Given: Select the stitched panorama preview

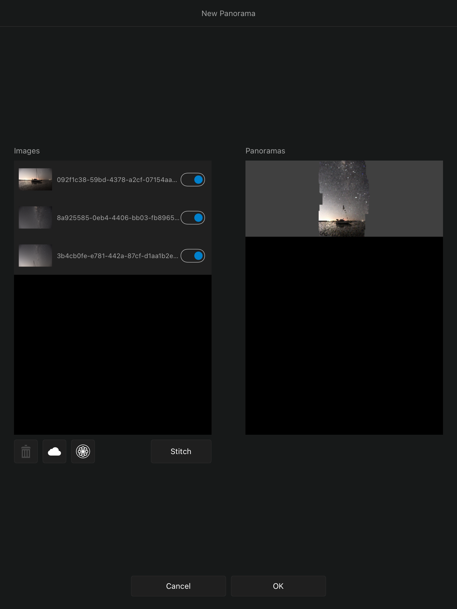Looking at the screenshot, I should coord(344,199).
